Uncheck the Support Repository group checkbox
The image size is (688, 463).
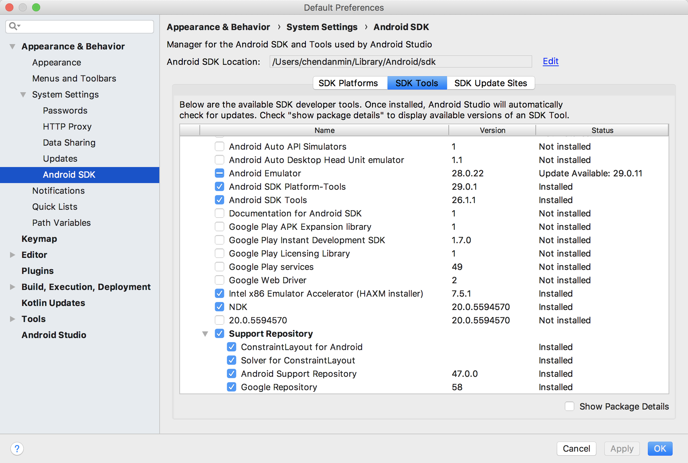pyautogui.click(x=220, y=334)
